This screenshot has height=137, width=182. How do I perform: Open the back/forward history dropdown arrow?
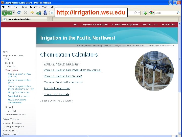[14, 13]
